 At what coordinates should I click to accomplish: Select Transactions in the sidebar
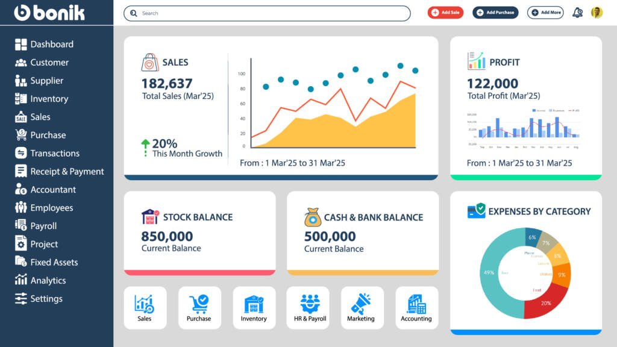tap(55, 154)
